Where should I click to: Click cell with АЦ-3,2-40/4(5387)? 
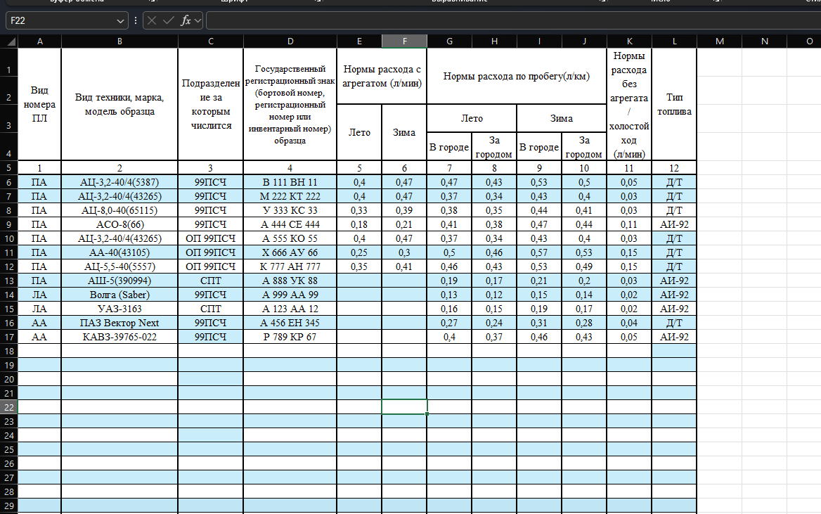(119, 182)
